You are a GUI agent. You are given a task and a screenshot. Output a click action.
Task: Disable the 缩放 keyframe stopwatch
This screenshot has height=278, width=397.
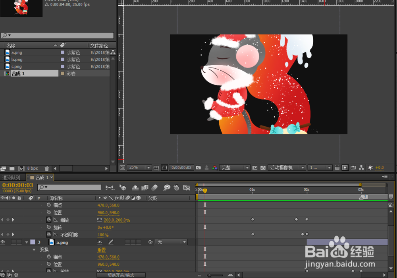click(x=49, y=220)
